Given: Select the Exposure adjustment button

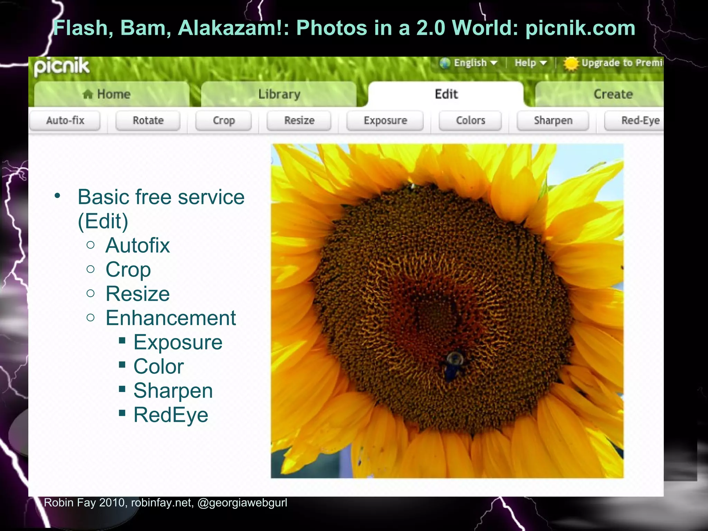Looking at the screenshot, I should 385,121.
